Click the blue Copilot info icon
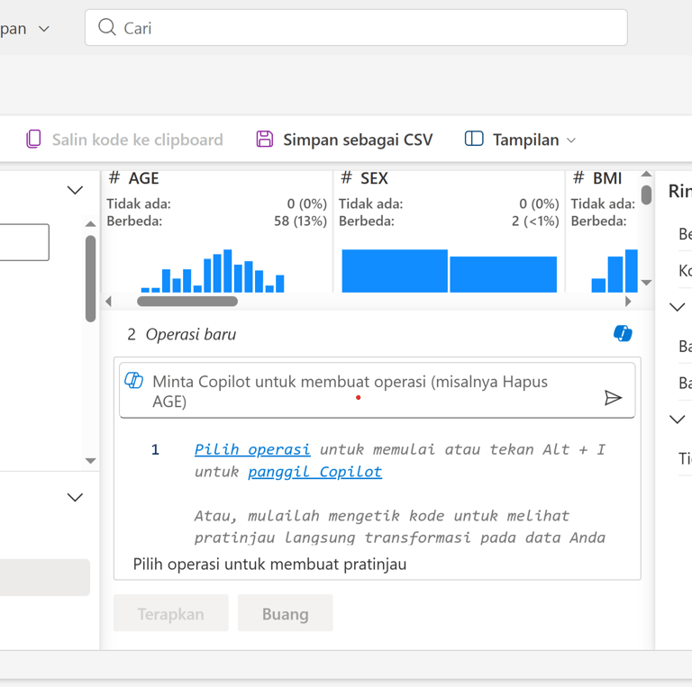The height and width of the screenshot is (687, 692). pos(623,333)
